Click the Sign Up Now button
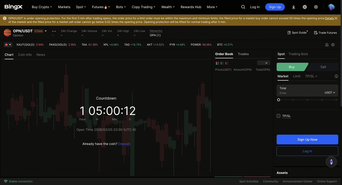Viewport: 342px width, 185px height. 307,139
